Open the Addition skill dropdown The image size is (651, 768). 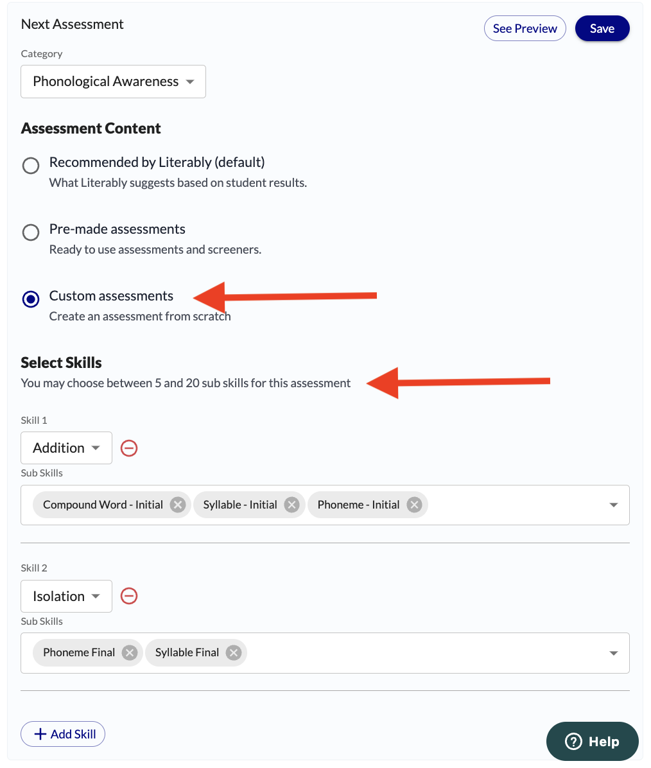pos(66,448)
